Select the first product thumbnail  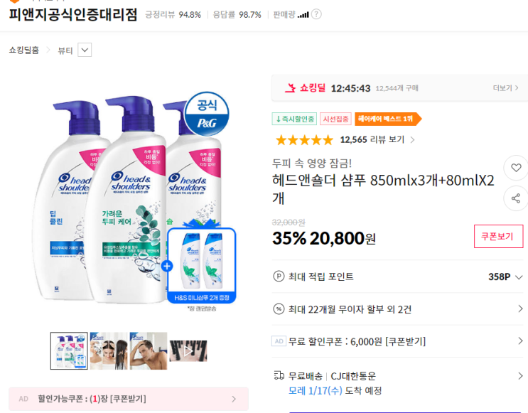click(x=69, y=350)
